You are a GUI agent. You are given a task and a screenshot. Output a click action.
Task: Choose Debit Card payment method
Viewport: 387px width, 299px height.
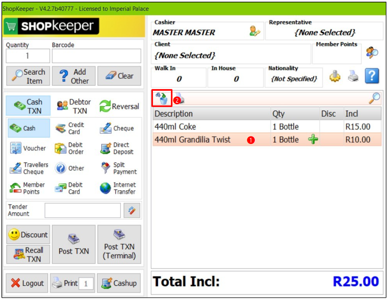pyautogui.click(x=68, y=188)
